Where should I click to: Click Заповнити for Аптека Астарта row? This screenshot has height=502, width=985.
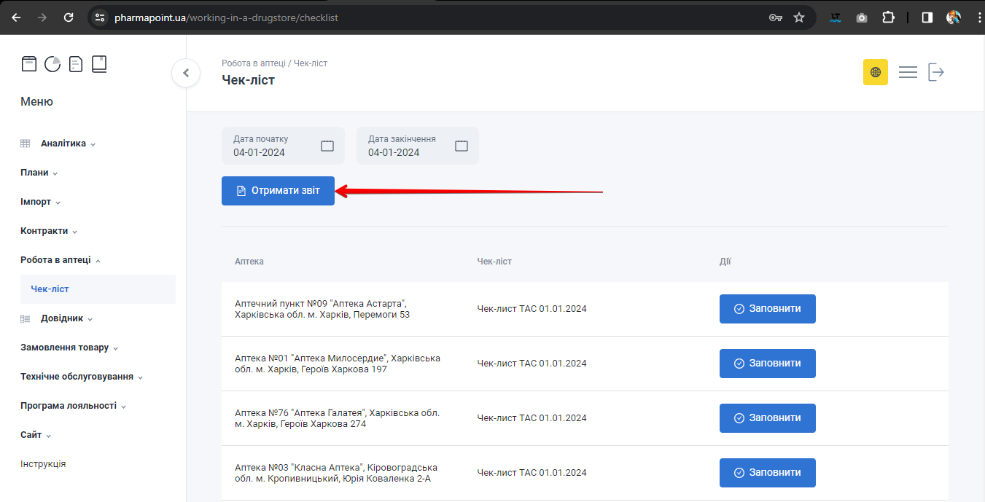pos(767,309)
